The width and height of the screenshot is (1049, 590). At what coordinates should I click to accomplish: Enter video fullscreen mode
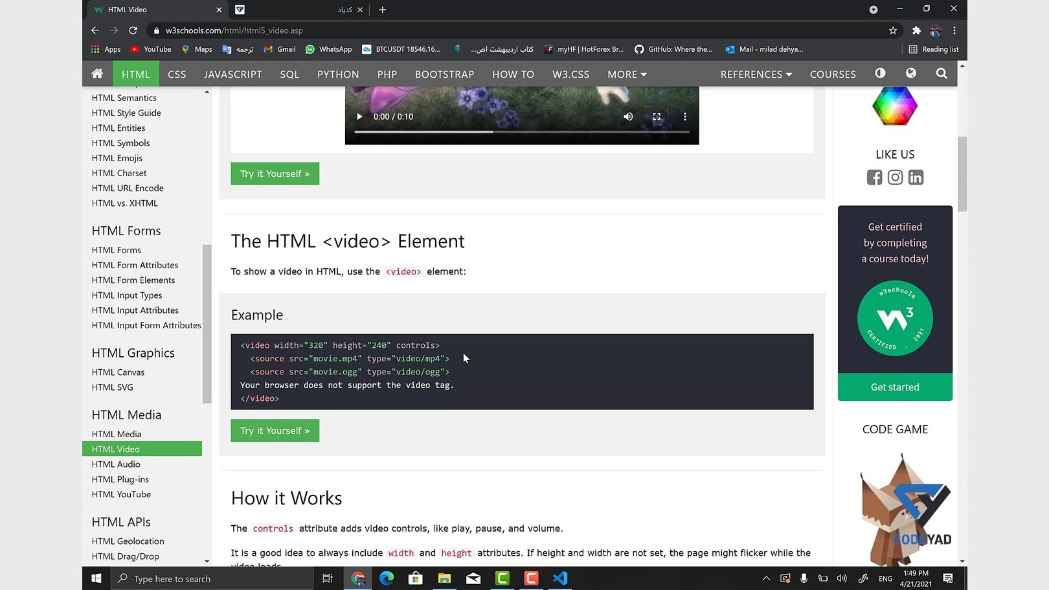[x=657, y=117]
